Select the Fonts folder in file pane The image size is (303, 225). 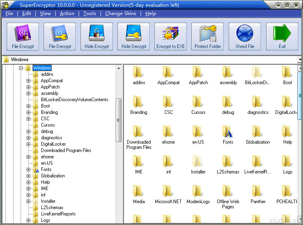[x=228, y=135]
